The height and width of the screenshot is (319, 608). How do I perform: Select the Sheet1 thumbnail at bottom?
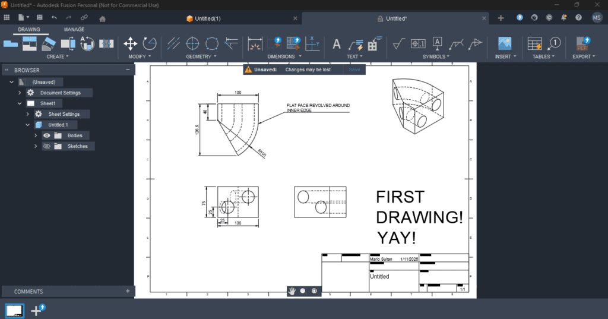click(14, 310)
